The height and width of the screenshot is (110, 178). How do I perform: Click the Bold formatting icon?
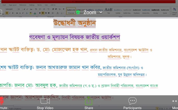7,13
